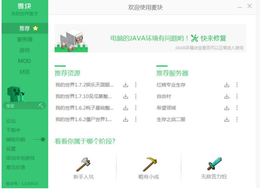Open 意见反馈 feedback

tap(16, 167)
